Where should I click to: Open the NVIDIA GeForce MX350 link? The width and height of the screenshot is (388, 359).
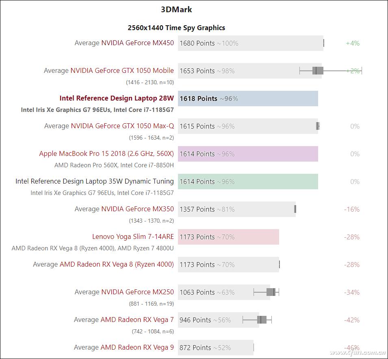point(137,209)
